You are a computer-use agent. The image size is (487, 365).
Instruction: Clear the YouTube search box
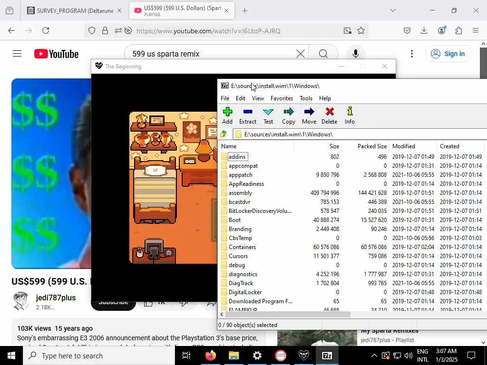click(301, 54)
